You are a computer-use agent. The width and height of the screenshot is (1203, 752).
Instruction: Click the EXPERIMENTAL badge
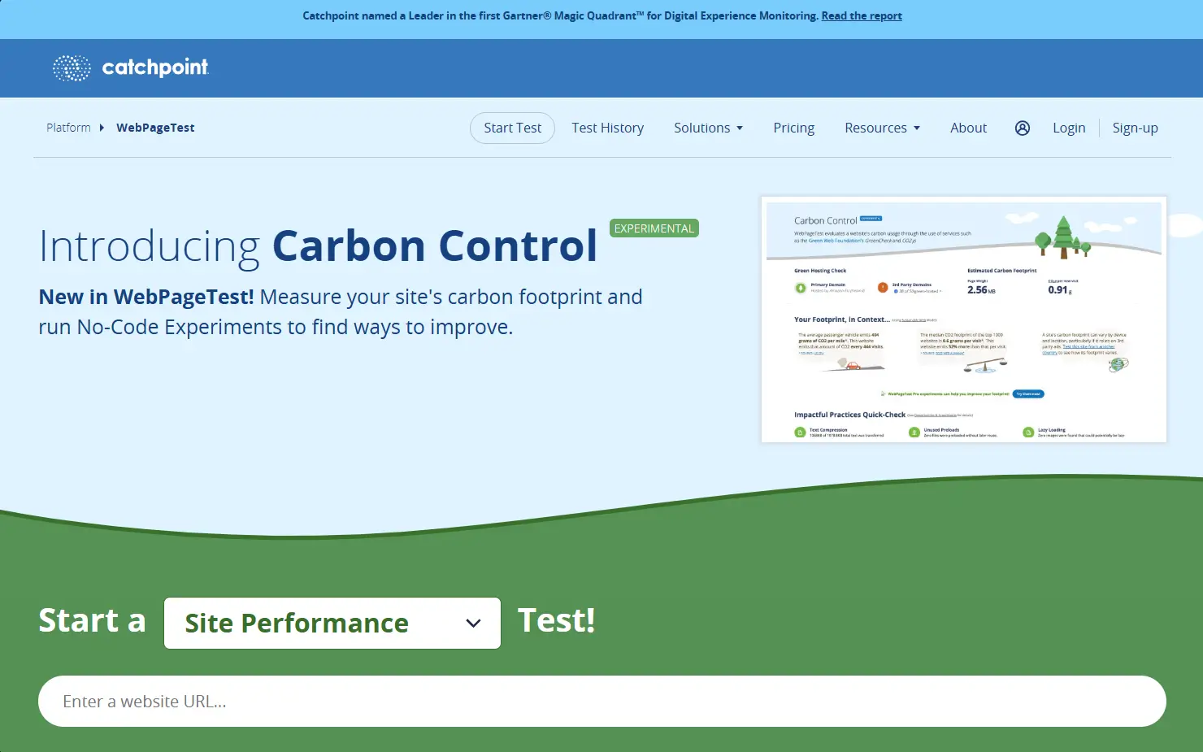point(654,228)
